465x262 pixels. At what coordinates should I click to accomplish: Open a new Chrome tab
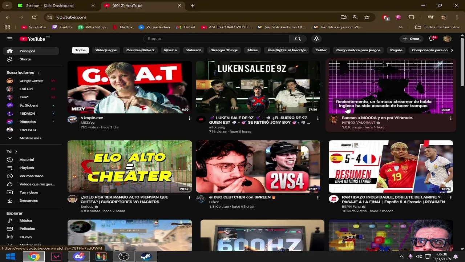pos(193,5)
